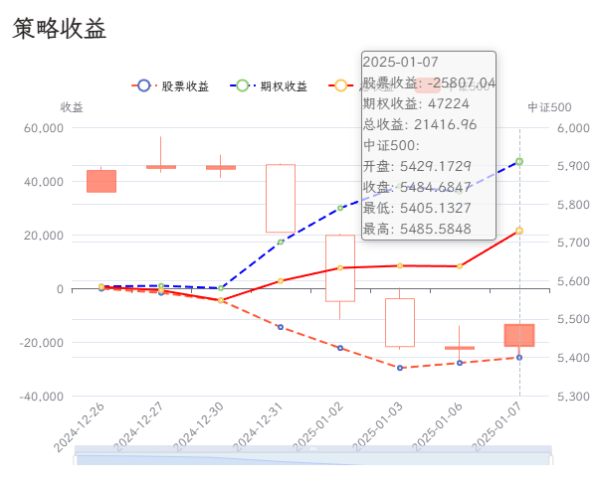Click blue 股票收益 point on 2025-01-02
The image size is (597, 490).
coord(340,348)
